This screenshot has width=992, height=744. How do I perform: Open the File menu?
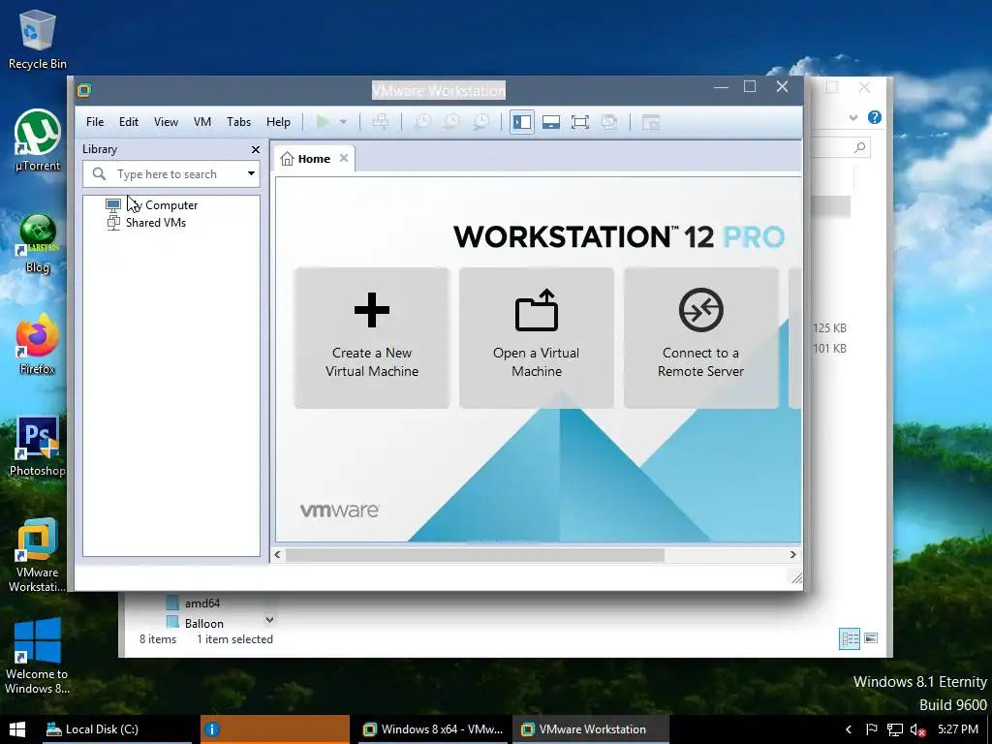pos(95,121)
